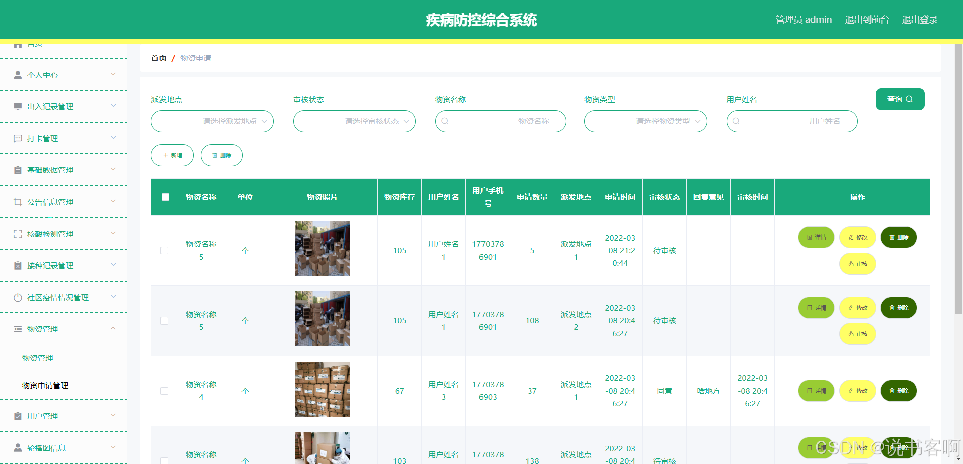Click the 公告信息管理 crop icon
The height and width of the screenshot is (464, 963).
point(18,202)
